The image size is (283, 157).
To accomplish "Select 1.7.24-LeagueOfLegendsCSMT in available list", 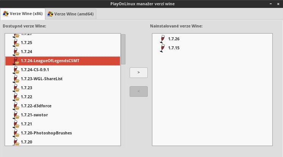I will click(x=50, y=61).
